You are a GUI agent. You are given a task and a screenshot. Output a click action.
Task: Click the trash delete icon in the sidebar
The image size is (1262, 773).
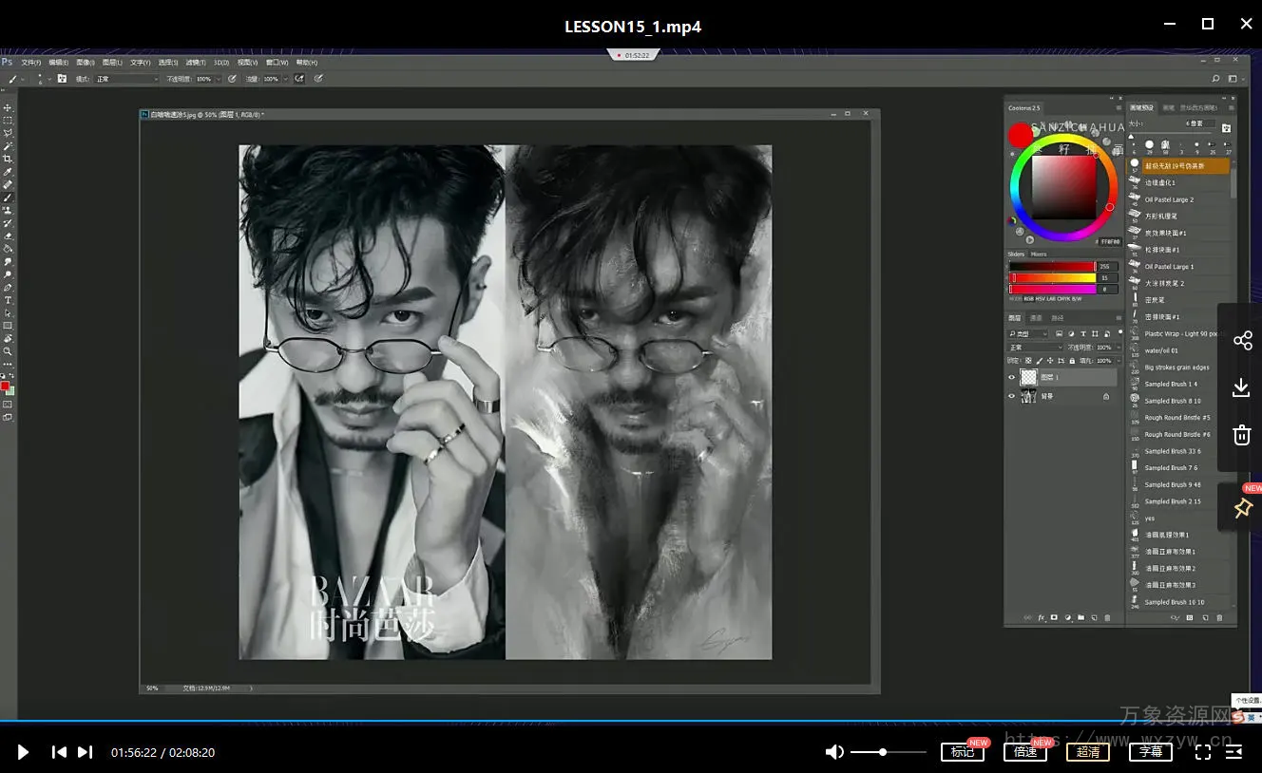coord(1241,435)
